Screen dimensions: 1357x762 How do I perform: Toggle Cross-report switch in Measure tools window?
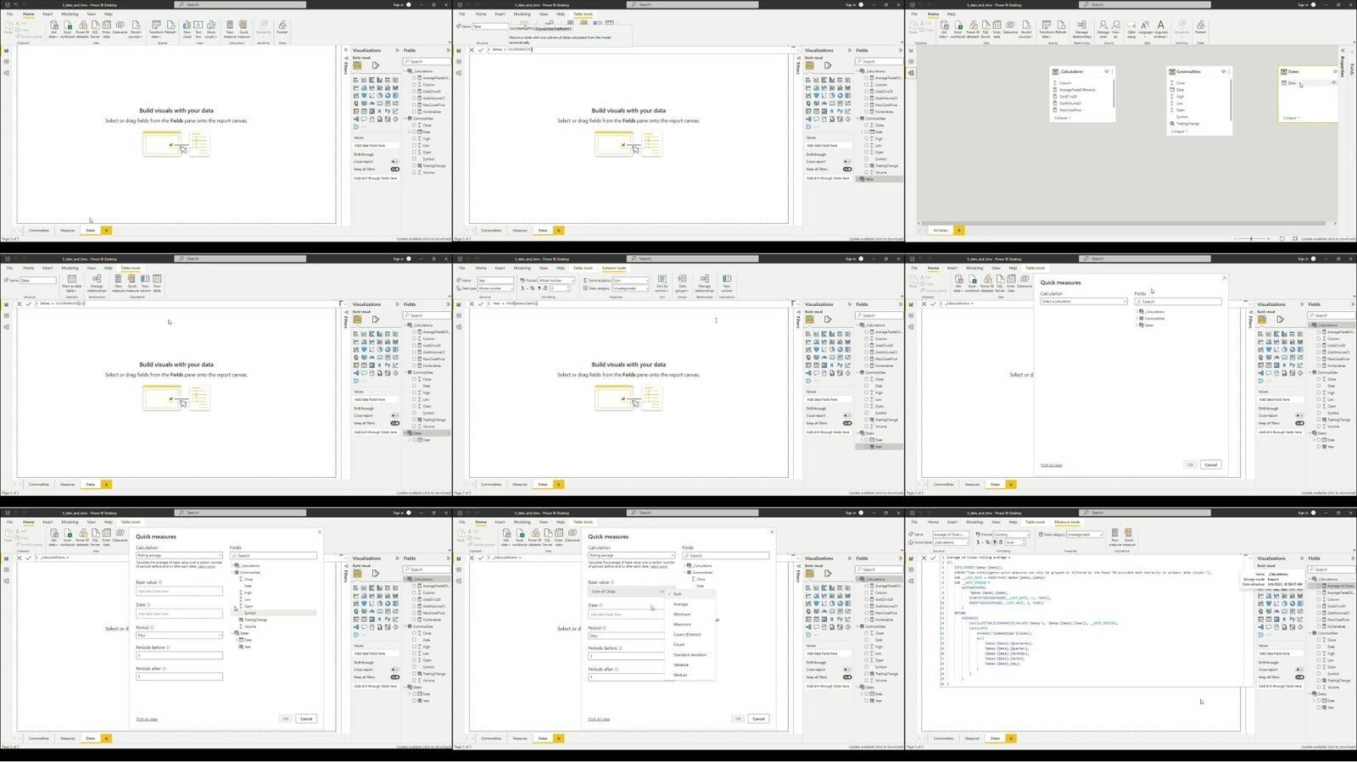[x=1299, y=670]
